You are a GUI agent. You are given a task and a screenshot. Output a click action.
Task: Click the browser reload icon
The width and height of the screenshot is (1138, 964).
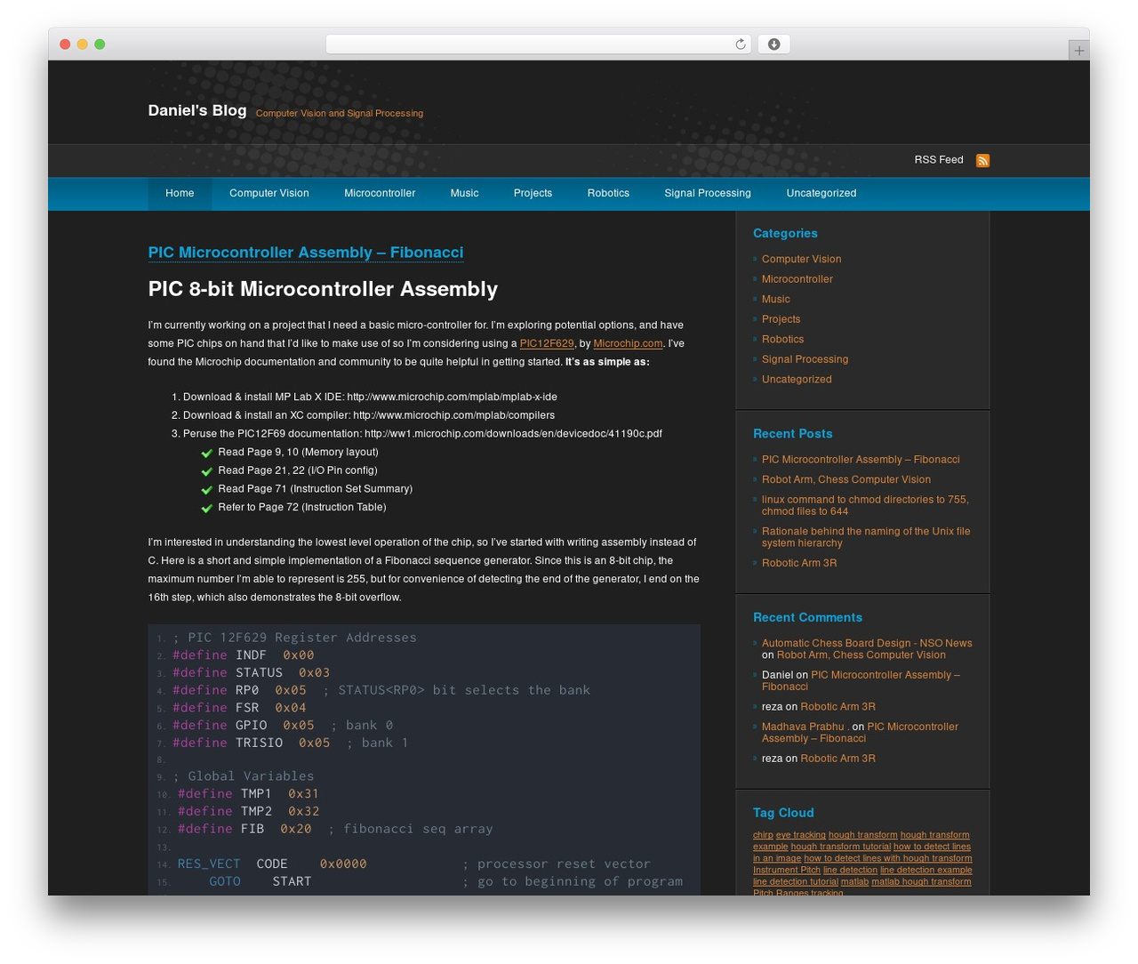click(740, 44)
